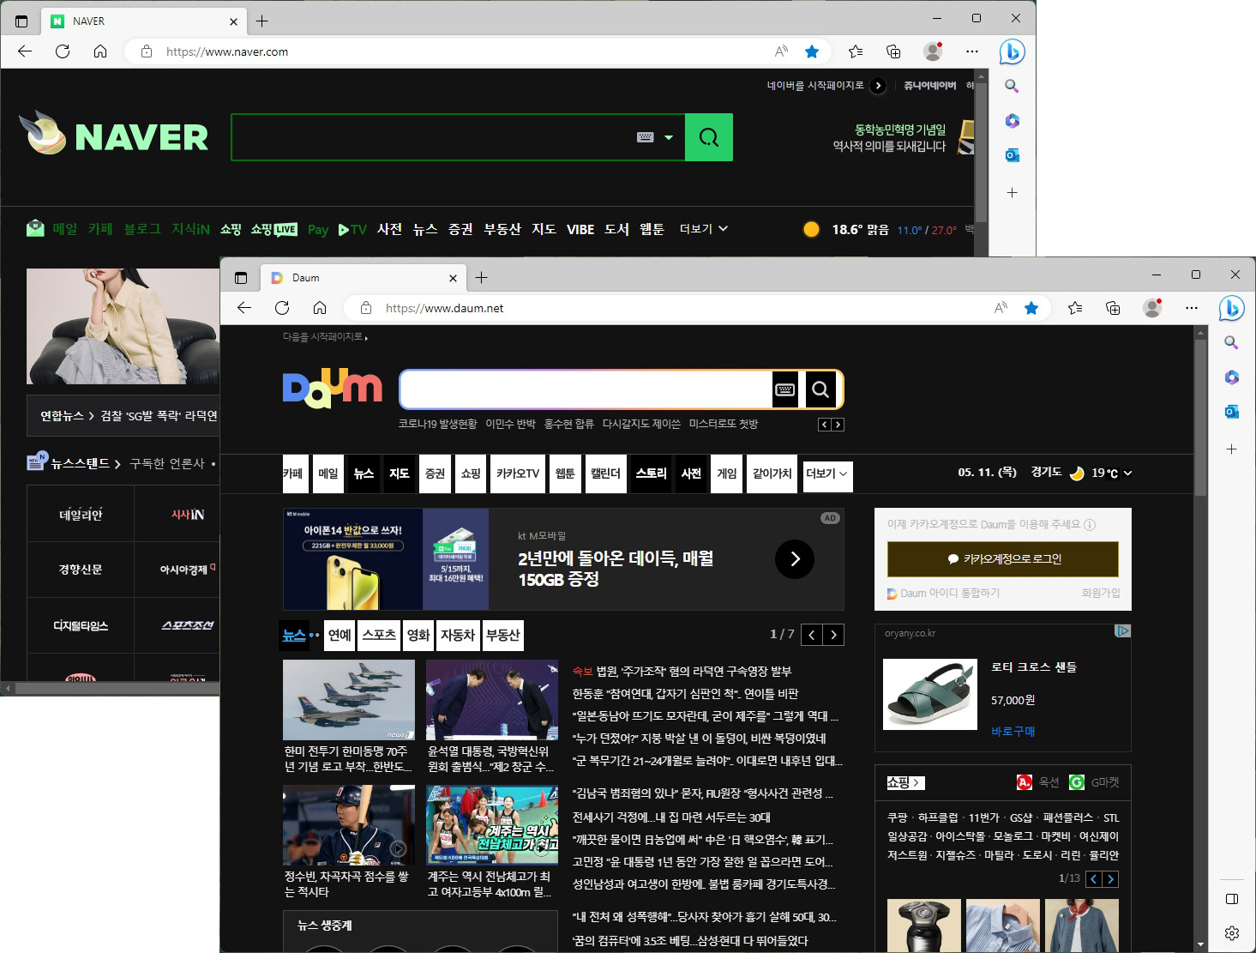
Task: Refresh the Daum page
Action: tap(282, 308)
